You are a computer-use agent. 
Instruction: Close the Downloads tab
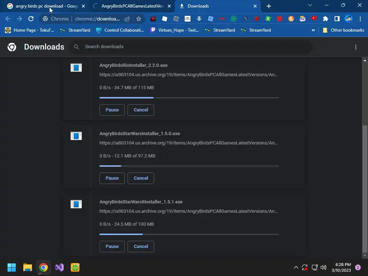coord(255,6)
